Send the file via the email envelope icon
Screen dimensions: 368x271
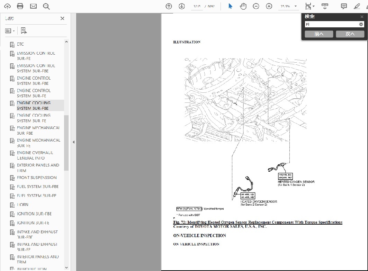[33, 6]
